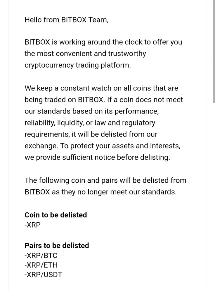
Task: Click the vertical scrollbar thumb on right
Action: coord(214,51)
